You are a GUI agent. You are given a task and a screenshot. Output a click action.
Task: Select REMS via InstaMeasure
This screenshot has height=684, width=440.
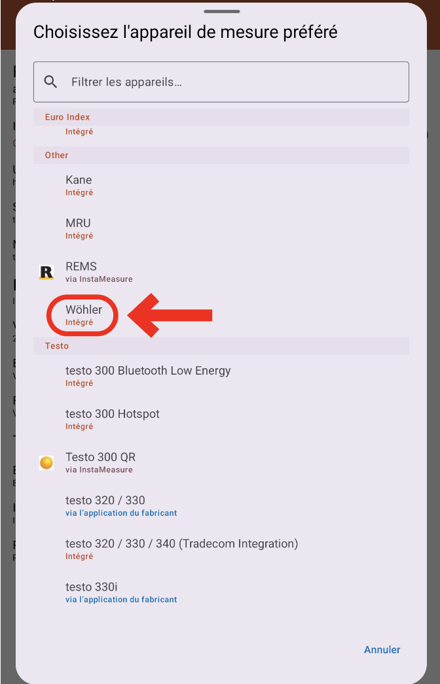coord(221,272)
